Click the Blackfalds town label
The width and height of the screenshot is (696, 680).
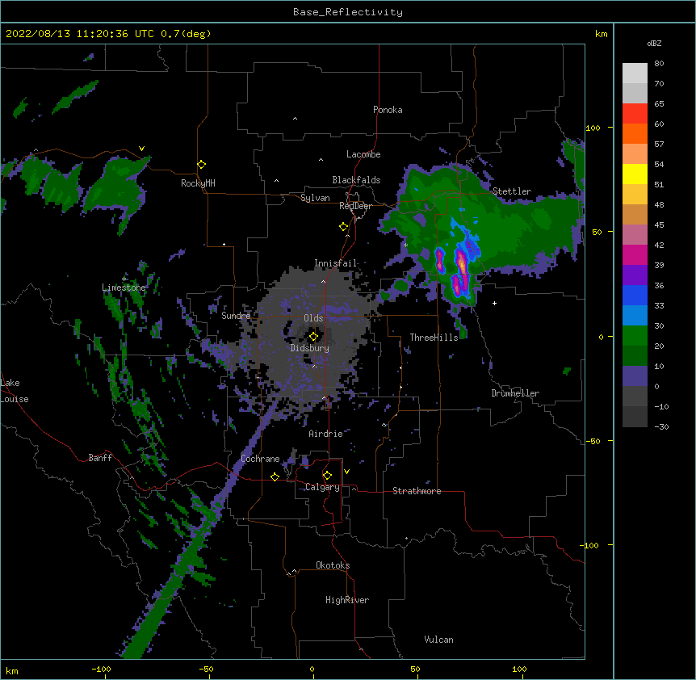point(356,180)
